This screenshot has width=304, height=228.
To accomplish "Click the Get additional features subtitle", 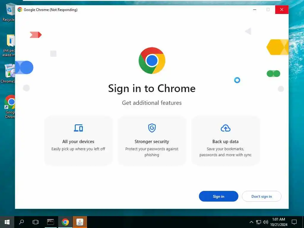I will tap(152, 103).
